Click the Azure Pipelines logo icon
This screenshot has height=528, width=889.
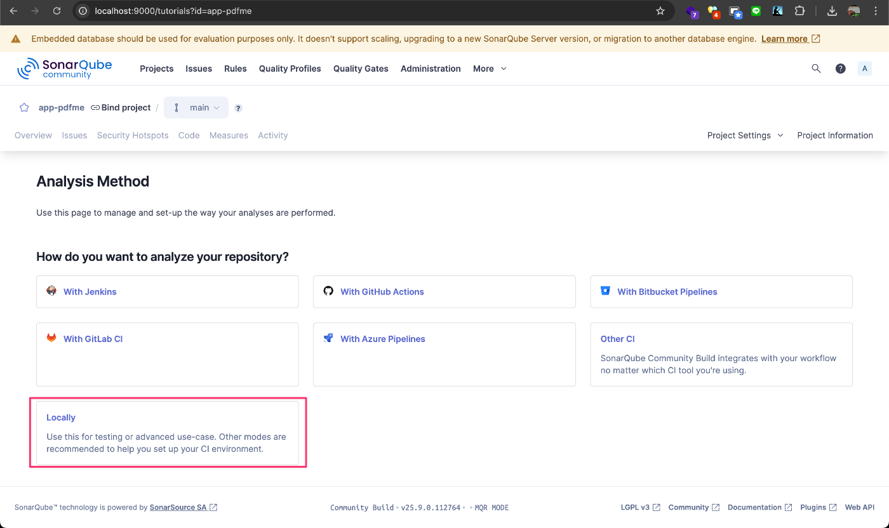tap(328, 338)
